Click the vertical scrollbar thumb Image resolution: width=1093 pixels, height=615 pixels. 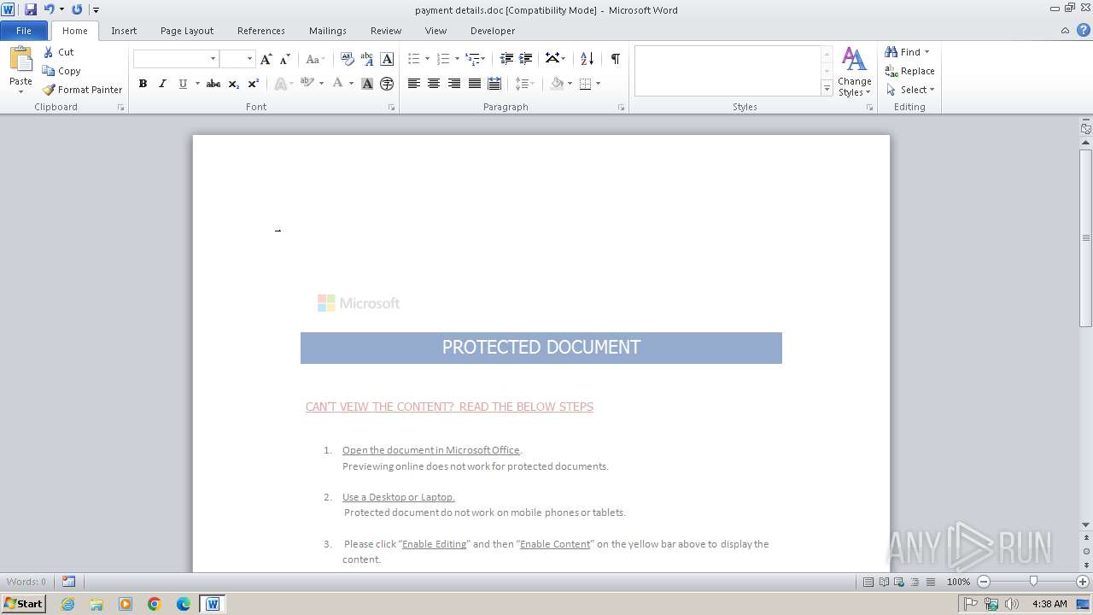point(1086,237)
